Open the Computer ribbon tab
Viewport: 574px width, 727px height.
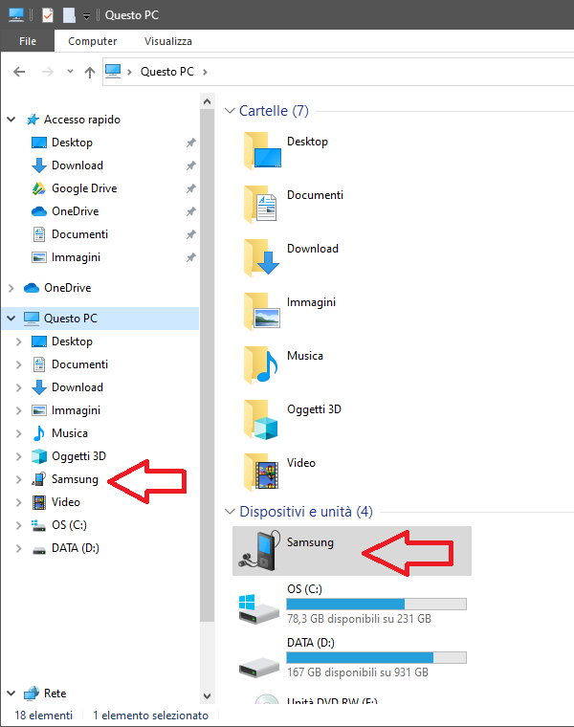click(92, 41)
